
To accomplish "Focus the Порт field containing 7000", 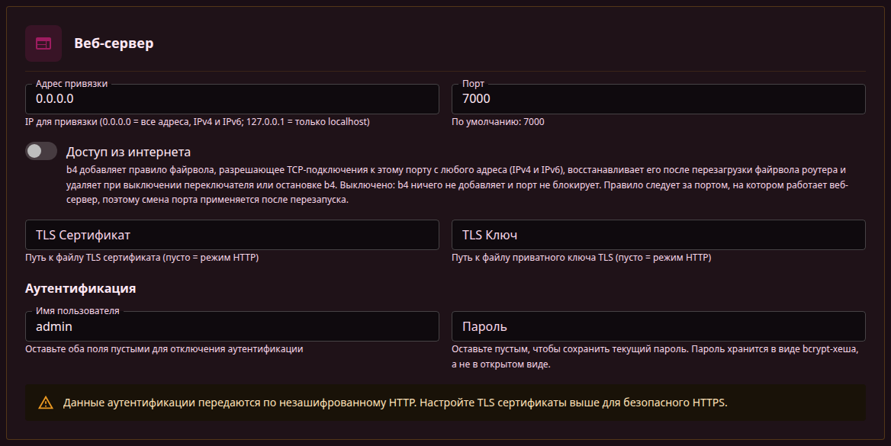I will (x=658, y=99).
